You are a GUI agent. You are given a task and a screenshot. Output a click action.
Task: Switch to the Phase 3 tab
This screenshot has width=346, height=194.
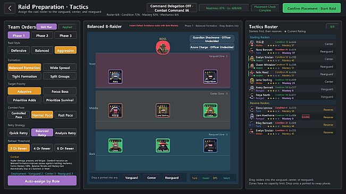point(65,36)
